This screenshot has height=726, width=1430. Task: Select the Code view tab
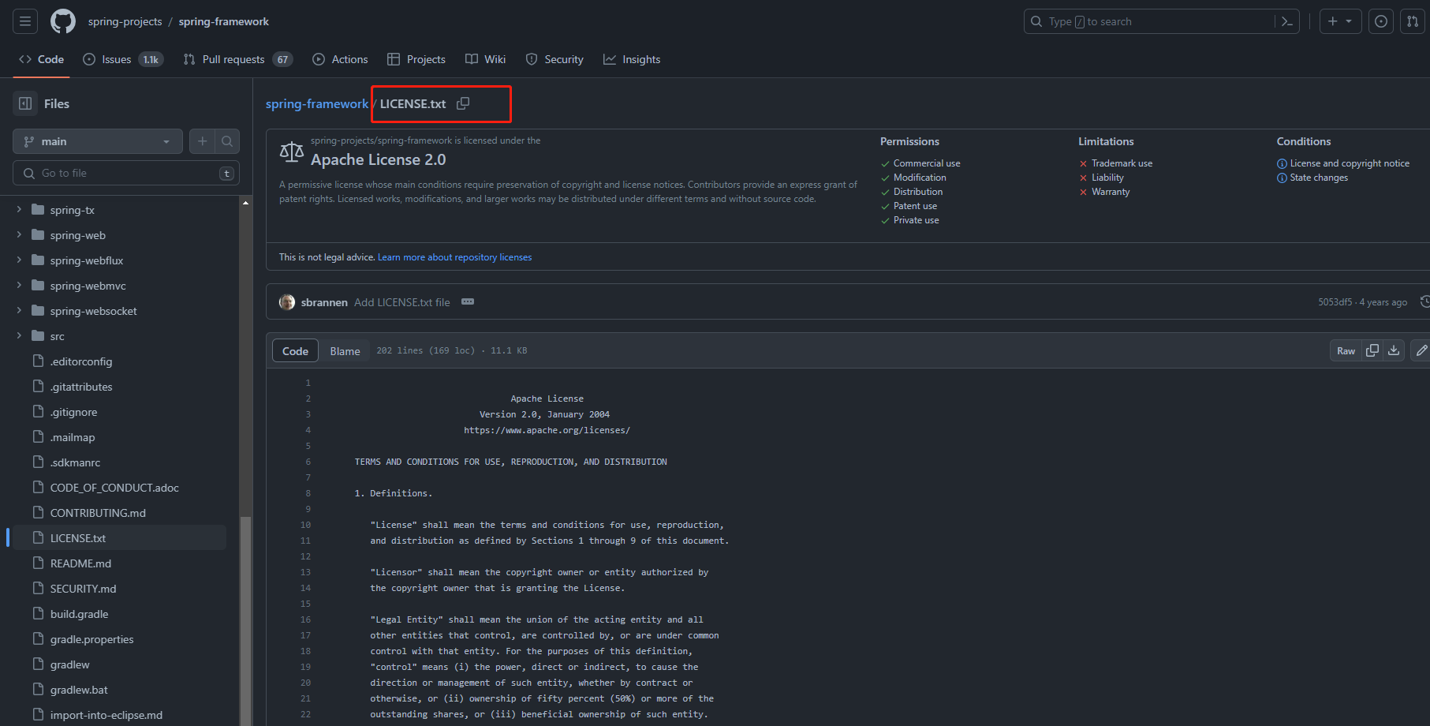[x=295, y=350]
